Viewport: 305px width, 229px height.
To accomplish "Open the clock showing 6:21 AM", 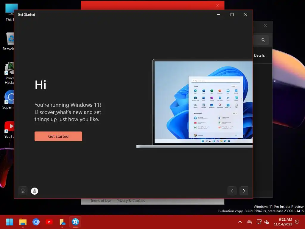I will tap(283, 222).
